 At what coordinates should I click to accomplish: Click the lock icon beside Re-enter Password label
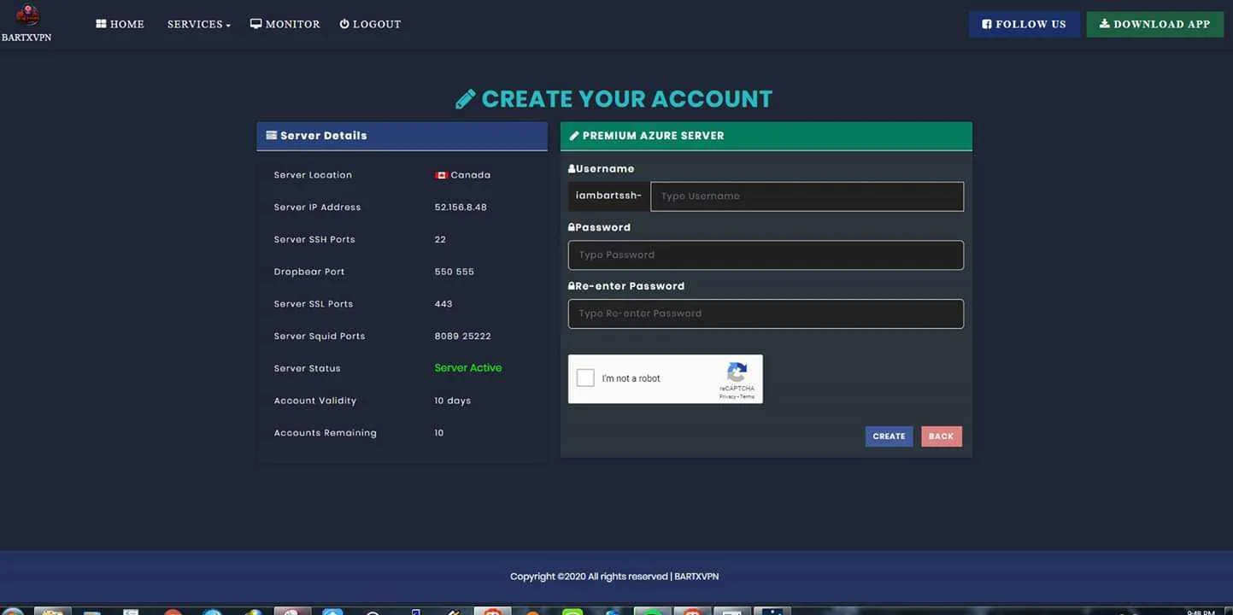point(572,286)
